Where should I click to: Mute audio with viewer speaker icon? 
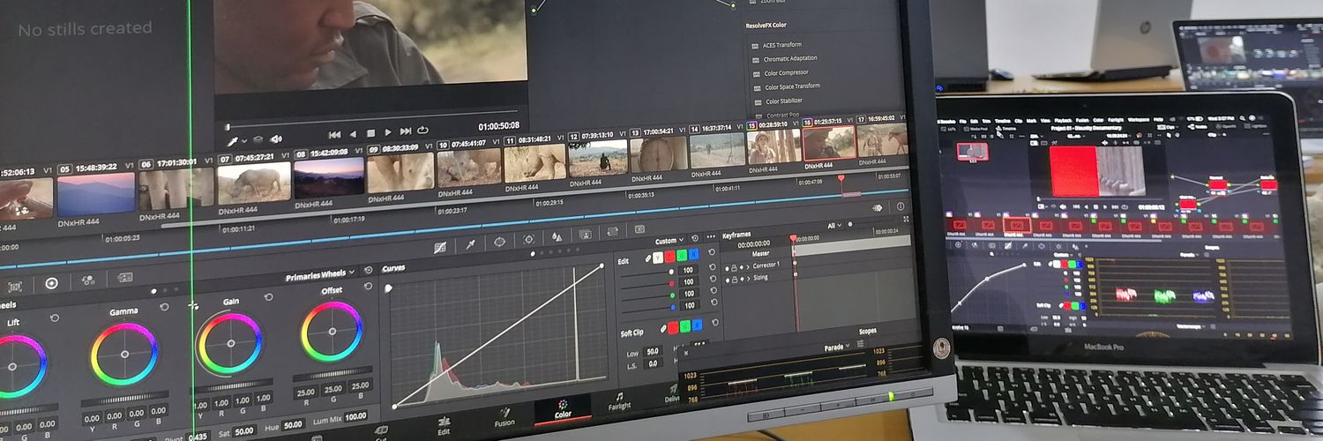[276, 139]
